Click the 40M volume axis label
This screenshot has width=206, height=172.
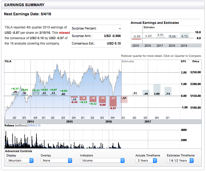pos(184,130)
